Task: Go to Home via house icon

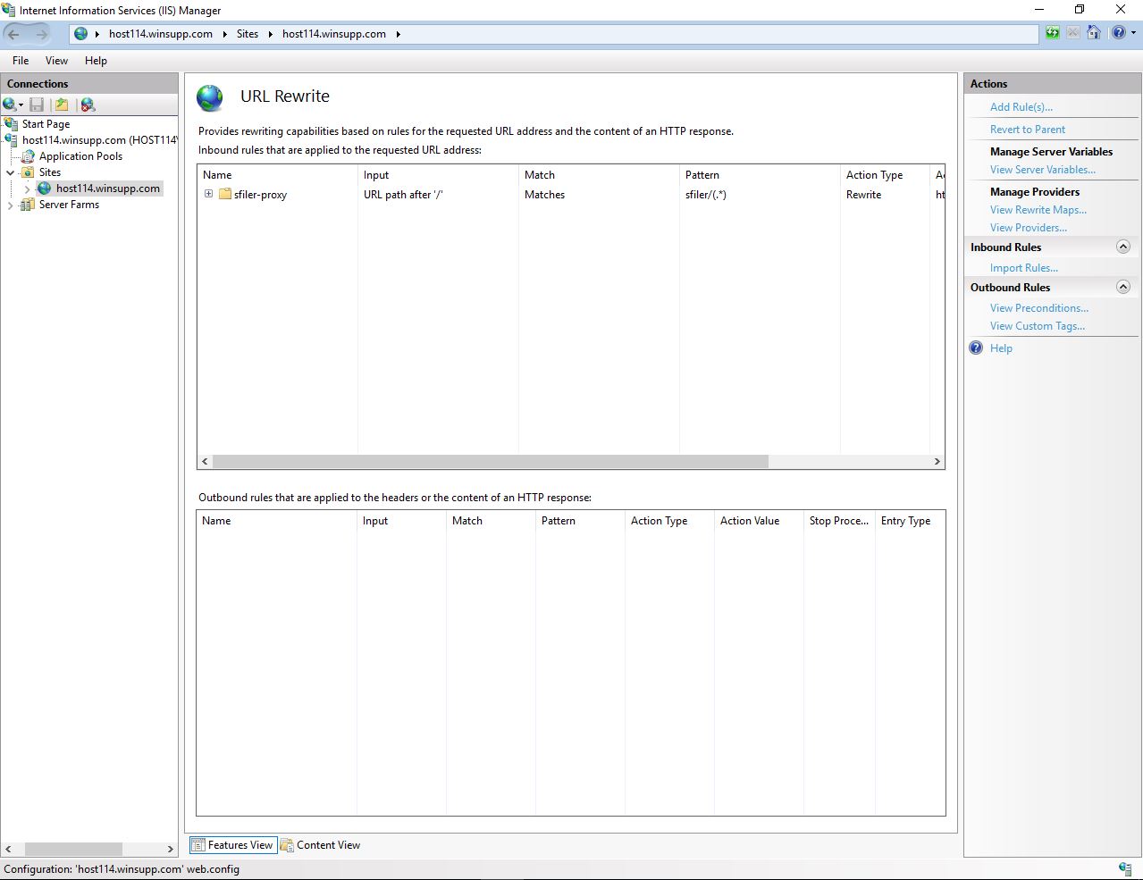Action: point(1093,33)
